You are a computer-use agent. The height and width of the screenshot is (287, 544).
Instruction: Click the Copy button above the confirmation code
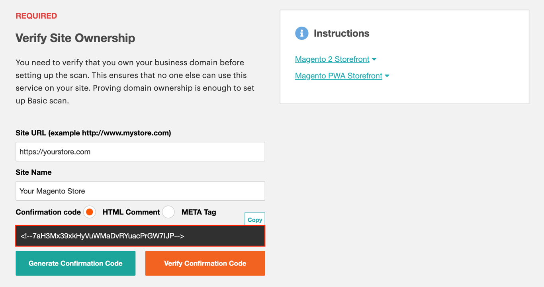tap(254, 219)
